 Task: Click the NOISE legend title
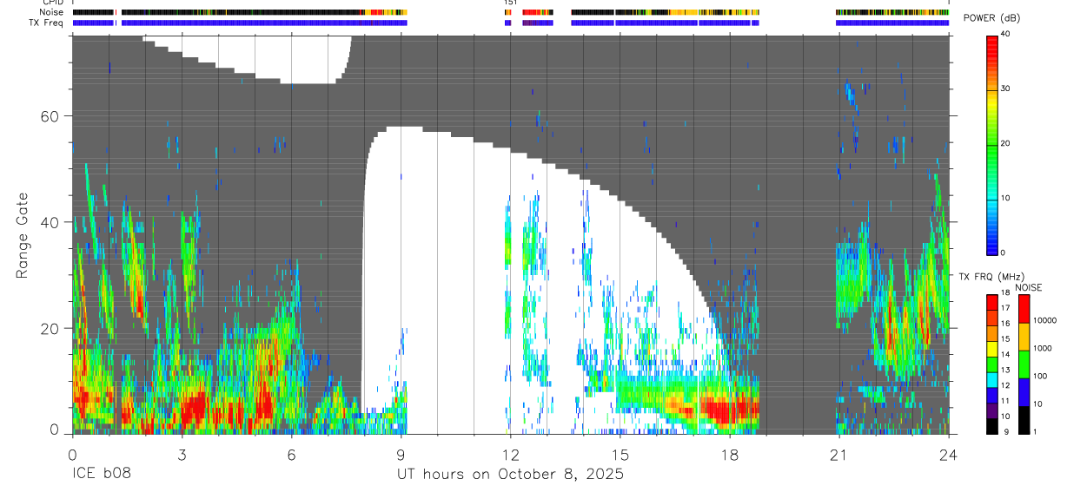(1028, 288)
